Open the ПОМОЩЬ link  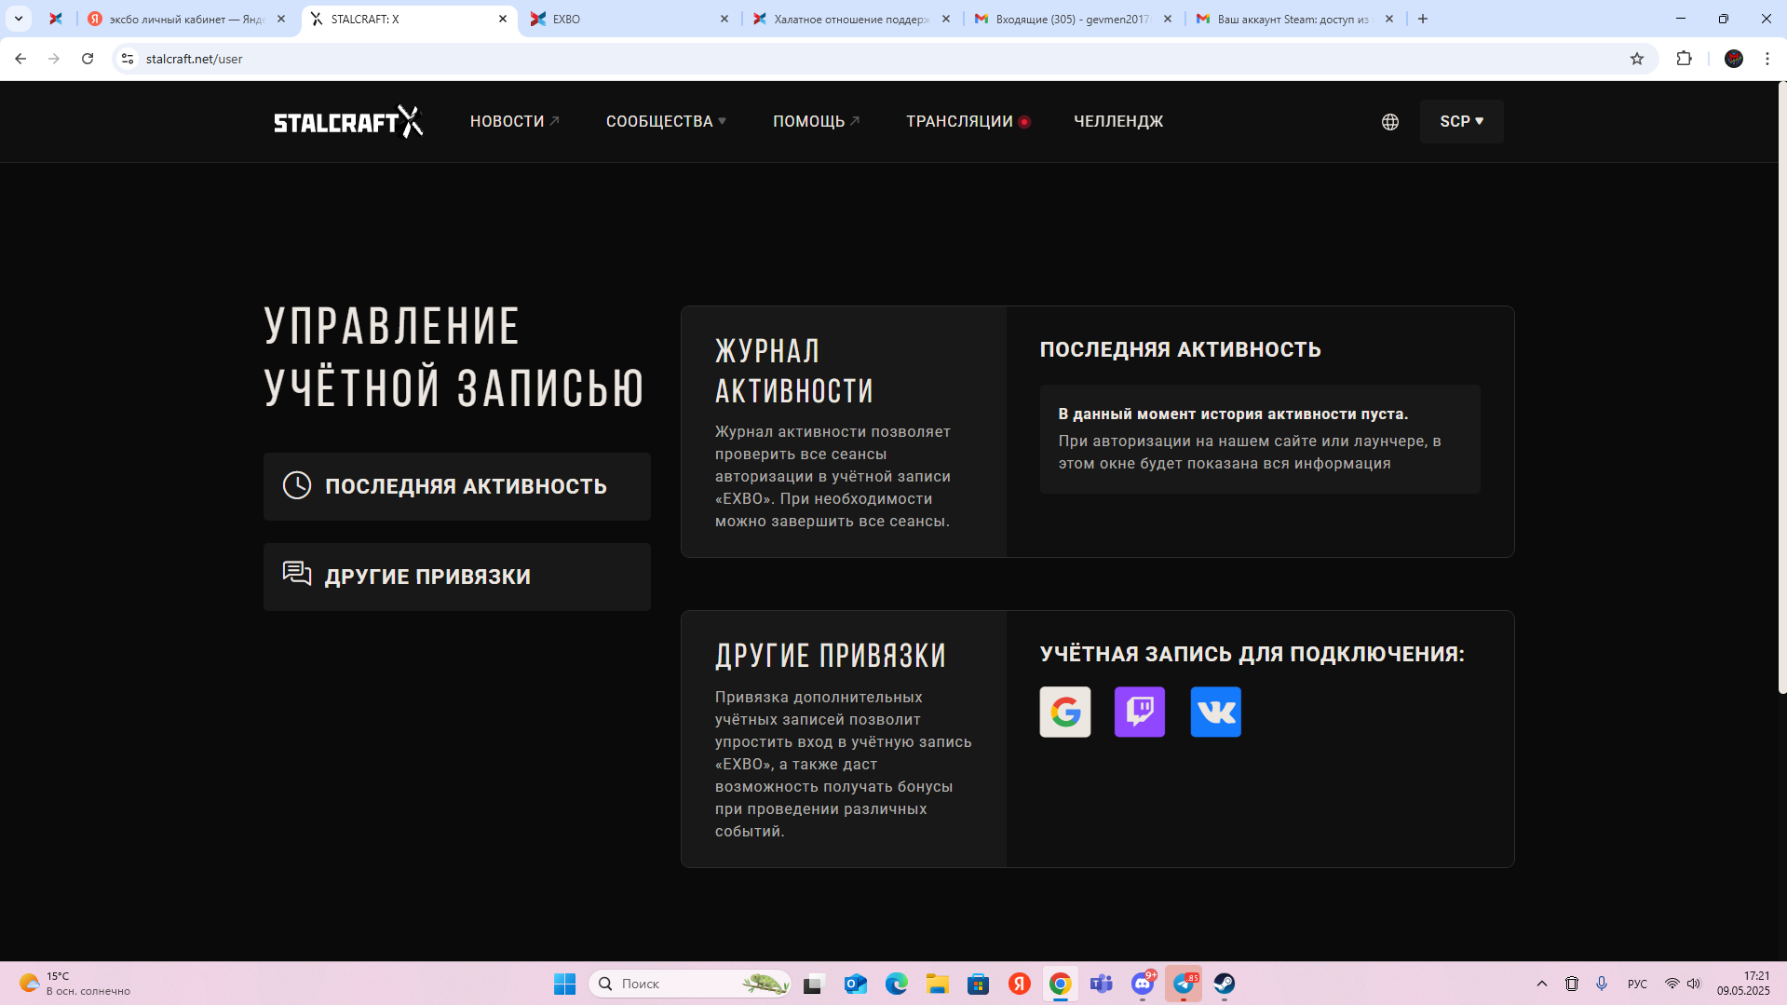coord(816,121)
